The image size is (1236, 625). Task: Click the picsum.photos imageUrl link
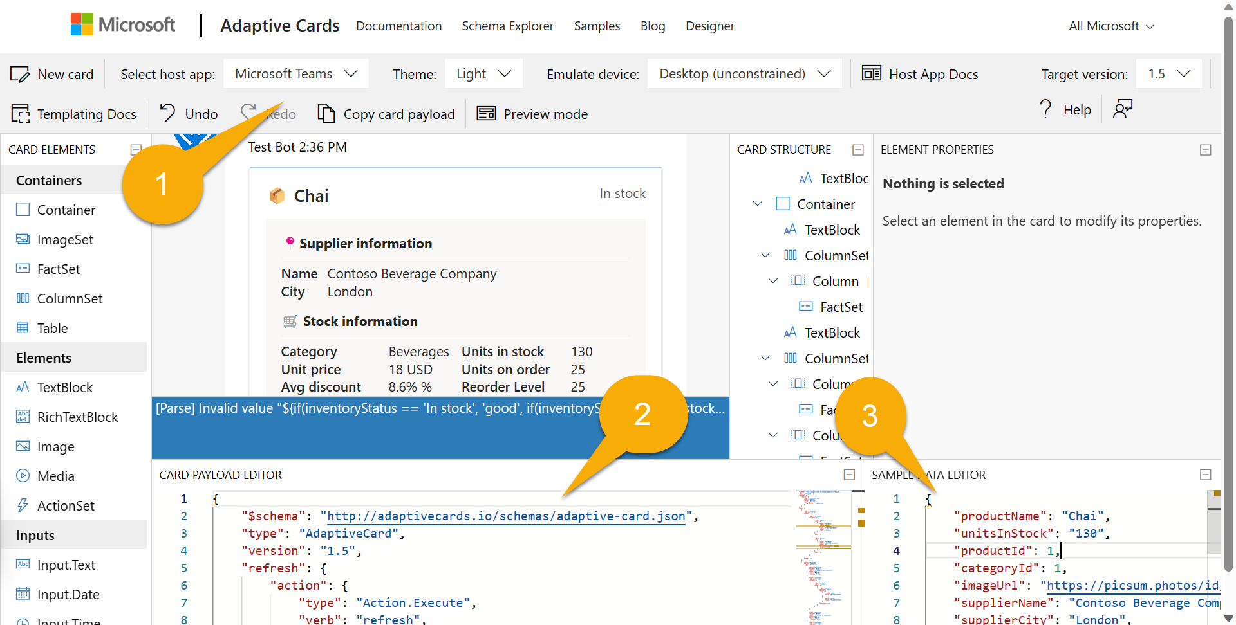[1133, 586]
